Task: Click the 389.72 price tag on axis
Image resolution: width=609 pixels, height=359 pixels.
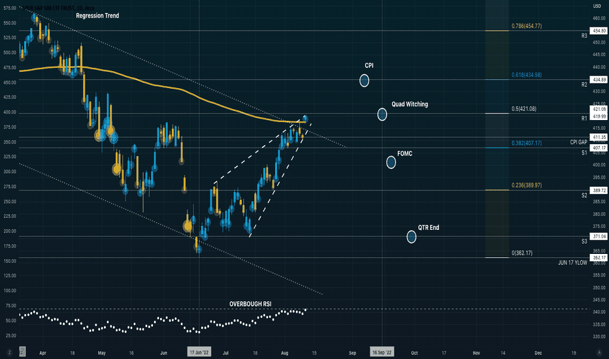Action: pos(598,190)
